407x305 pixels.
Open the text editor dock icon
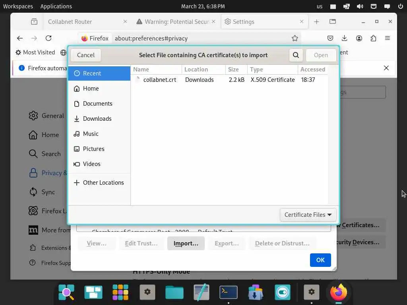pyautogui.click(x=202, y=292)
